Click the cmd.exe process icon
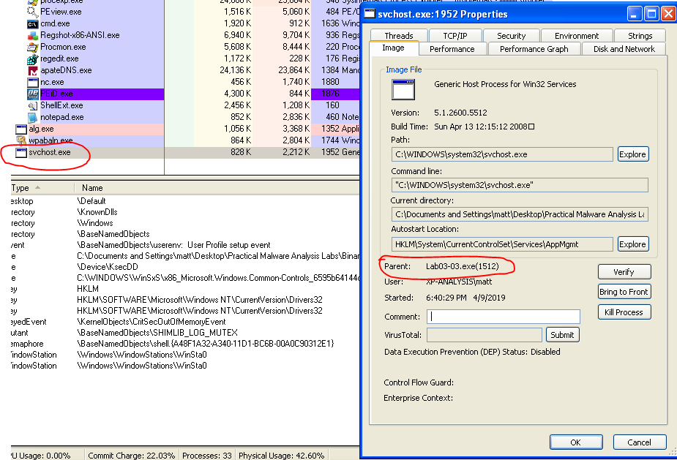The width and height of the screenshot is (677, 460). [x=32, y=23]
